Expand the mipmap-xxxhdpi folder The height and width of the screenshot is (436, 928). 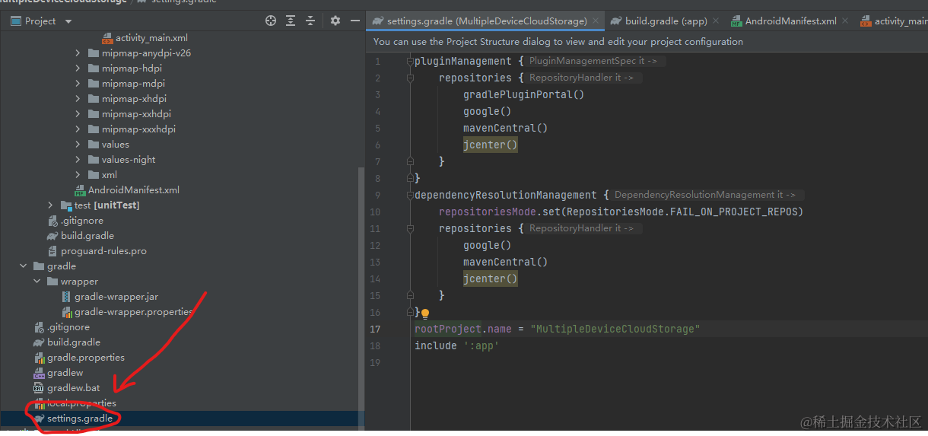coord(78,129)
